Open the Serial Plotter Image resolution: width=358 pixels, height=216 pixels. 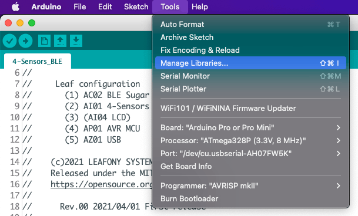[250, 89]
